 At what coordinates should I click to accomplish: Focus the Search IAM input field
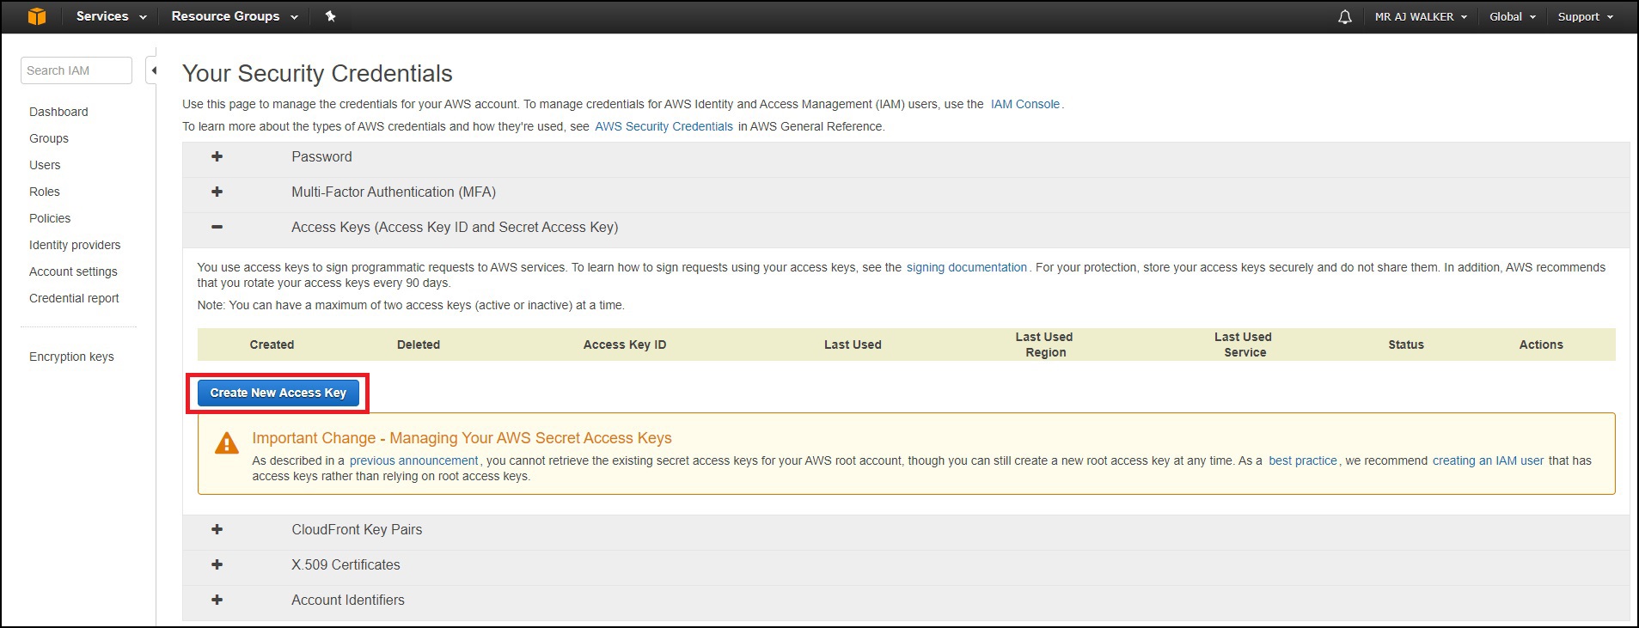76,70
